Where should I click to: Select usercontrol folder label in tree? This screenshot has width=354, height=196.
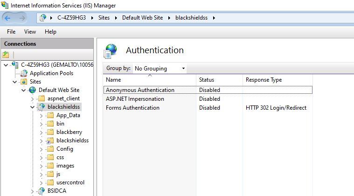point(70,182)
